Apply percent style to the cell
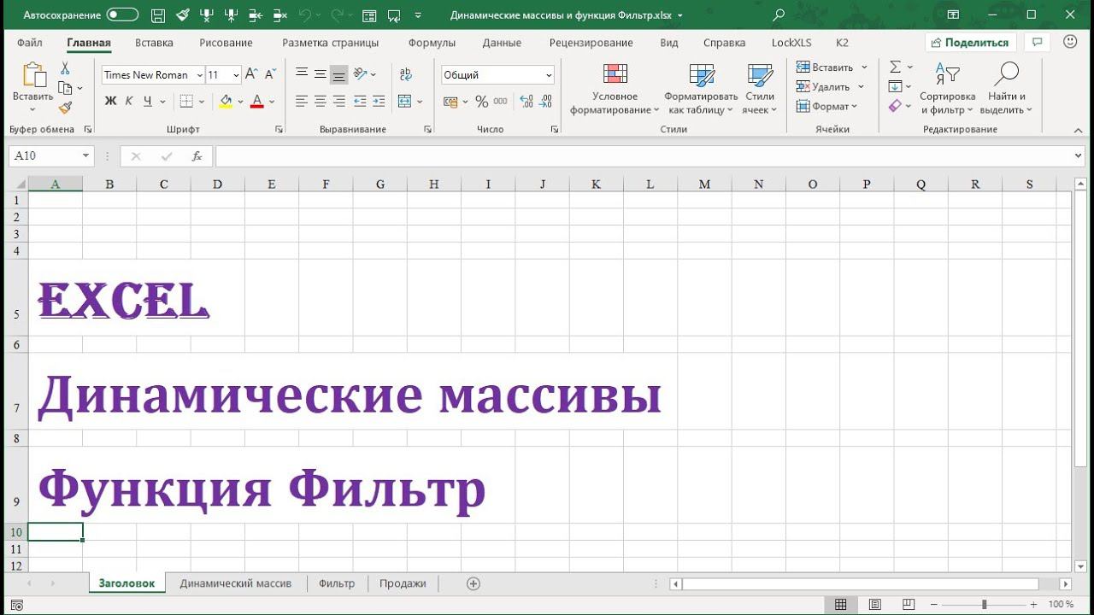 click(x=482, y=101)
